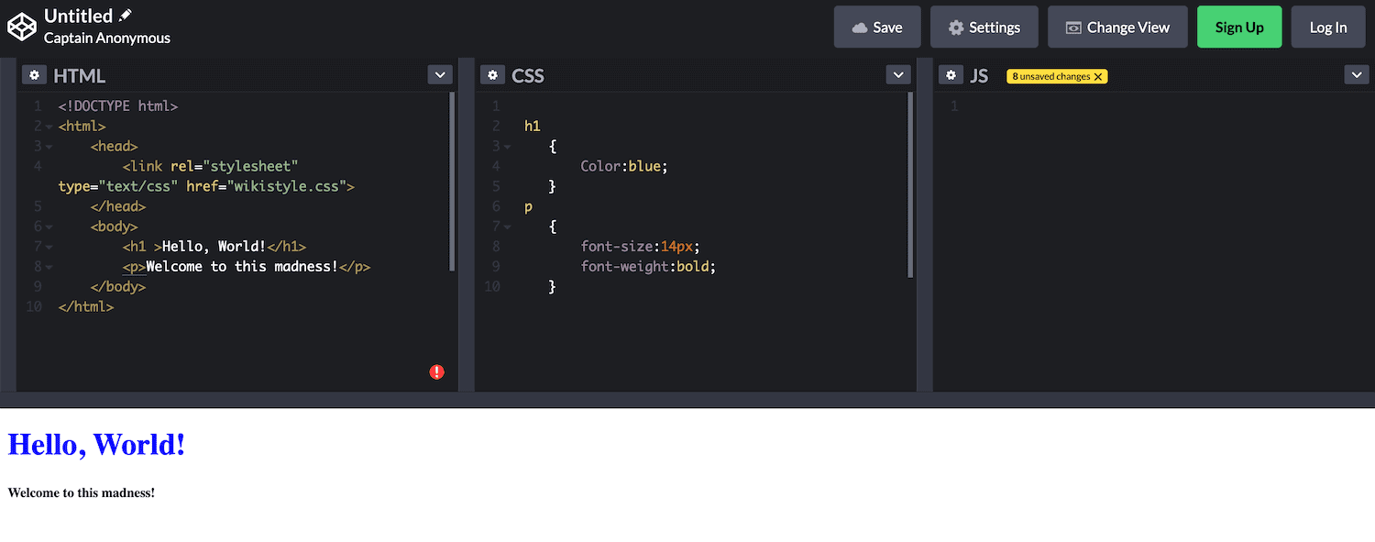
Task: Collapse line 7 in the HTML editor
Action: (x=48, y=246)
